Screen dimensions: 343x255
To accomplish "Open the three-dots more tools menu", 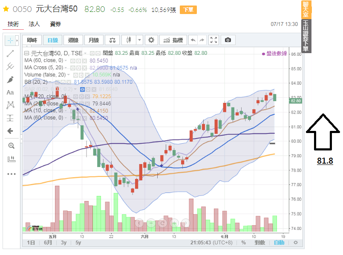I will (12, 174).
